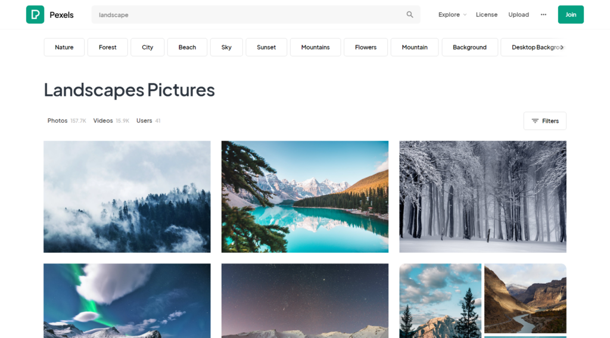
Task: Select the Beach category chip
Action: pos(187,47)
